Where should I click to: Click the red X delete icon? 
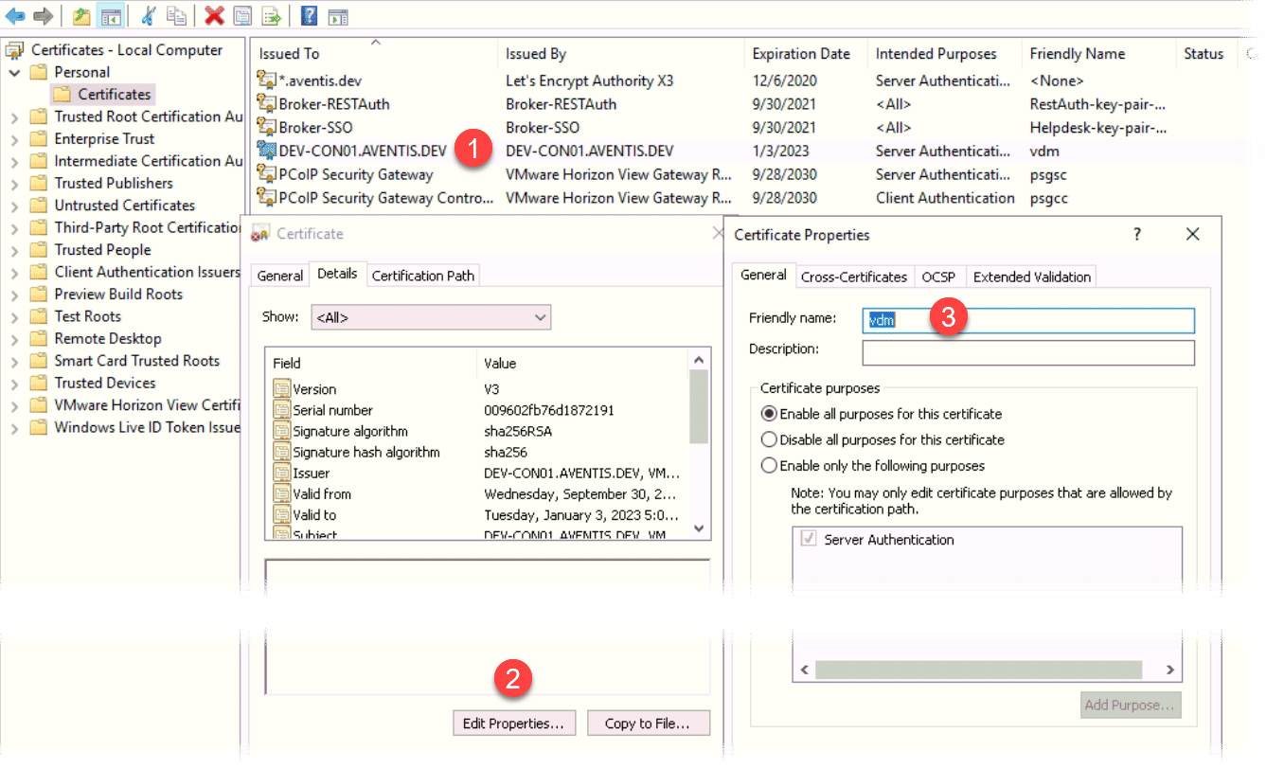pyautogui.click(x=215, y=15)
